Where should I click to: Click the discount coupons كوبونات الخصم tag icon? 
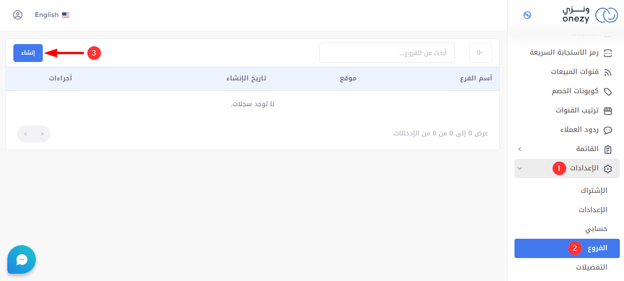point(608,91)
